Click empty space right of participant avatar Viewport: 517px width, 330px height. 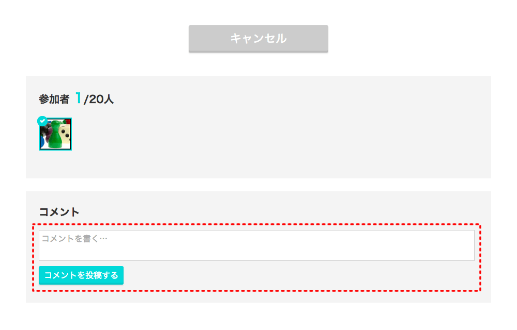(x=258, y=134)
